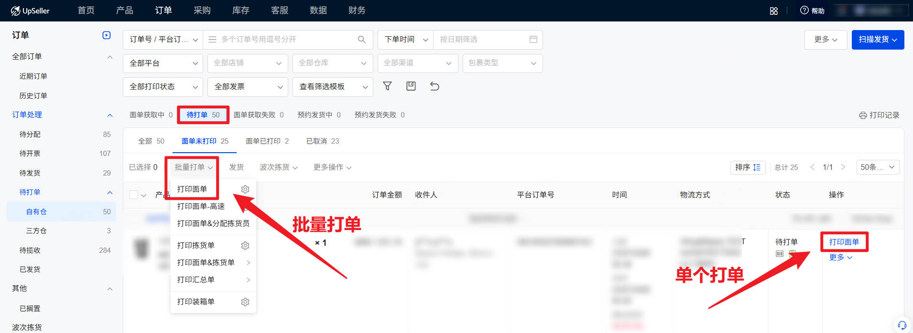This screenshot has height=333, width=913.
Task: Open the 更多操作 bulk actions dropdown
Action: pos(333,167)
